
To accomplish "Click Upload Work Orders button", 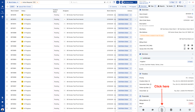I will point(24,7).
